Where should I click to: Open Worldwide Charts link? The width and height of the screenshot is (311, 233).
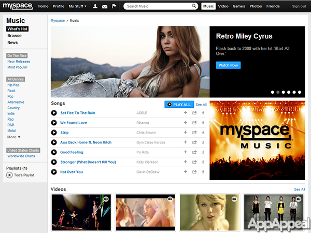pyautogui.click(x=21, y=156)
